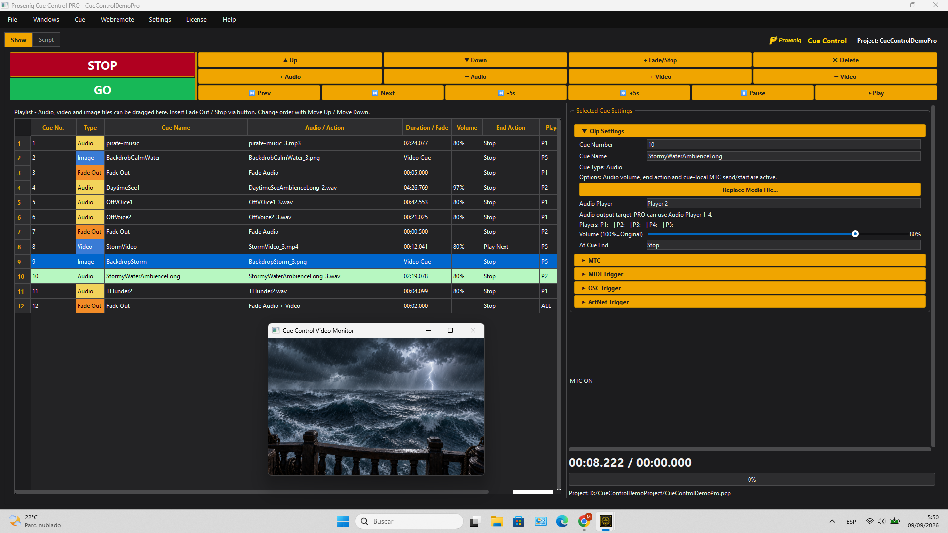Click the red STOP button
This screenshot has height=533, width=948.
pyautogui.click(x=102, y=65)
